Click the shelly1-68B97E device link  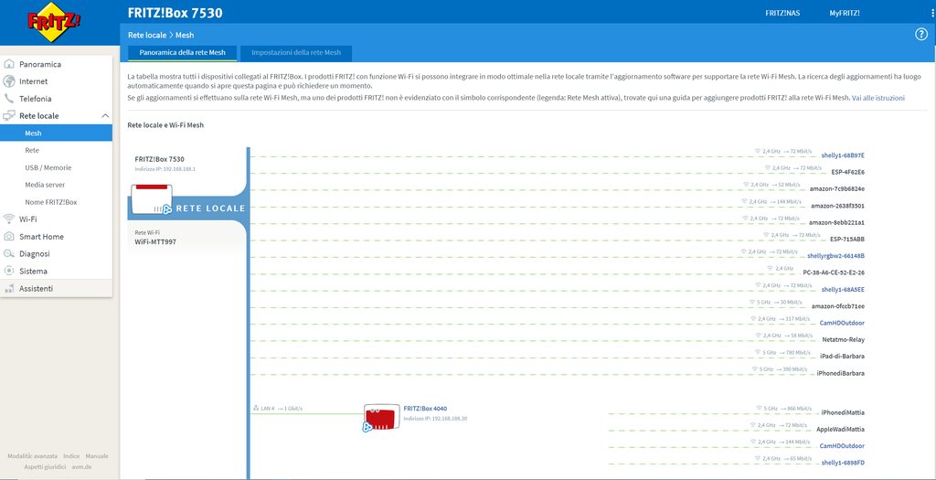click(x=842, y=155)
